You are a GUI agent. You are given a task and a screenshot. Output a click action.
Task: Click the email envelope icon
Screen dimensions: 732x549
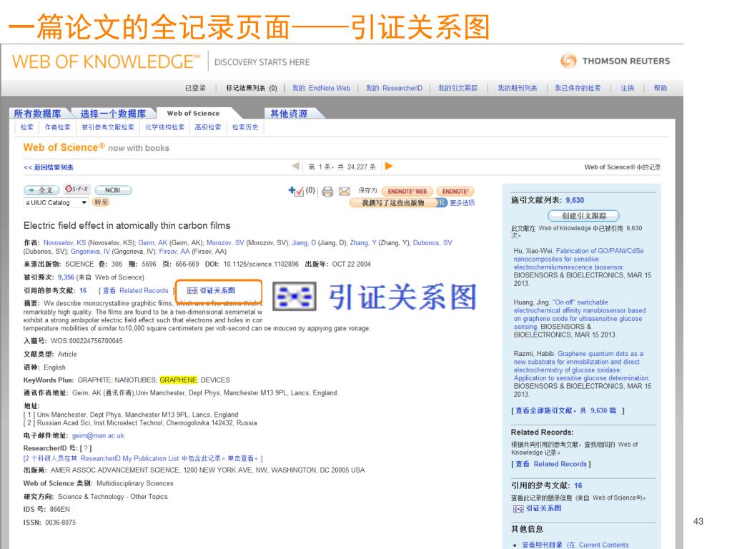click(345, 192)
